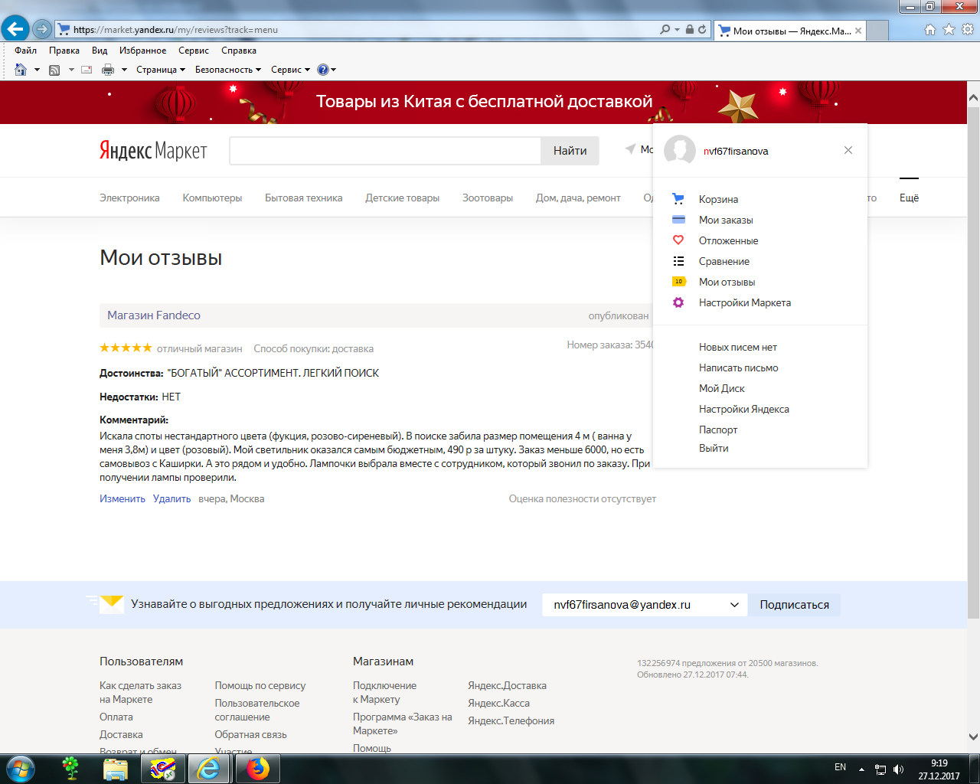Open email selection dropdown nvf67firsanova@yandex.ru
980x784 pixels.
(645, 605)
